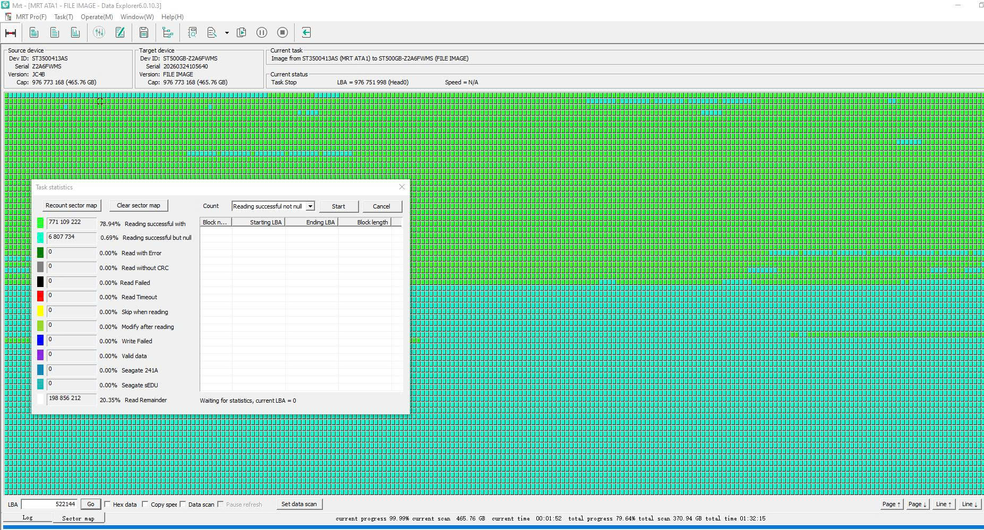Click the tree structure toolbar icon

(167, 33)
